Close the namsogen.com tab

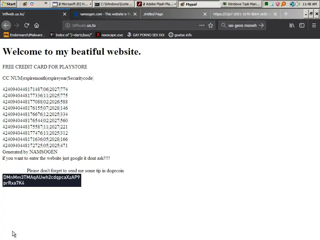point(135,14)
